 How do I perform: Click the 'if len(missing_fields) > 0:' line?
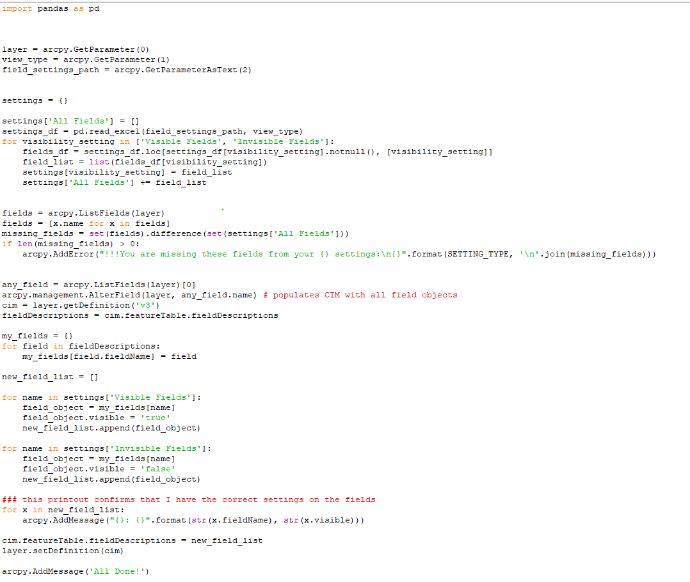[70, 244]
